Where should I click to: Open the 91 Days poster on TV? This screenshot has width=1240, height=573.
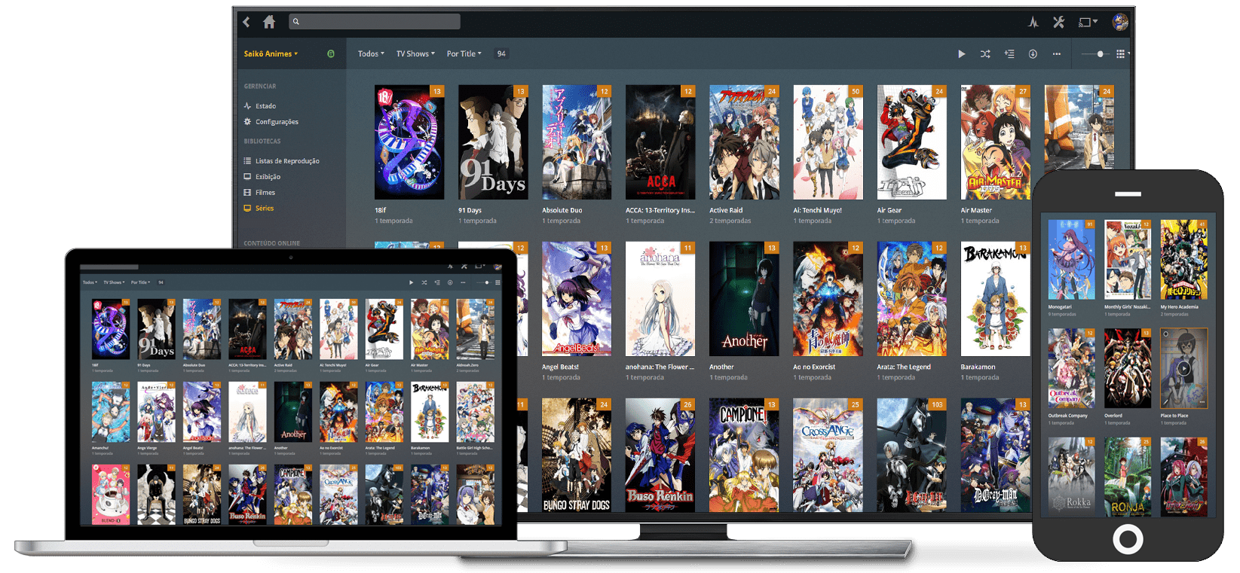tap(493, 142)
